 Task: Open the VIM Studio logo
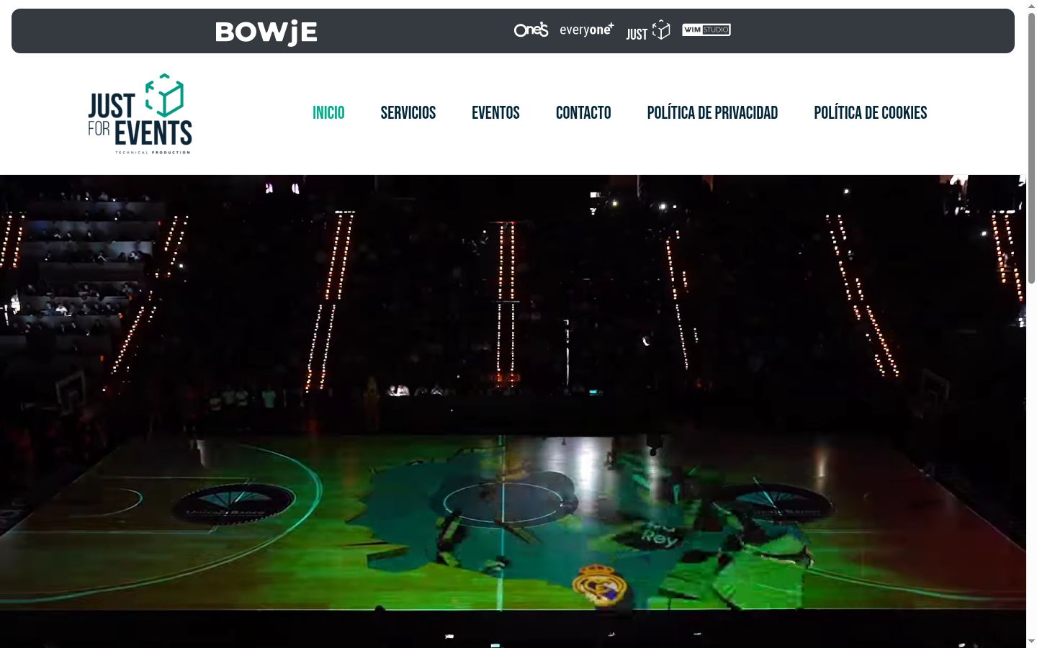click(706, 30)
